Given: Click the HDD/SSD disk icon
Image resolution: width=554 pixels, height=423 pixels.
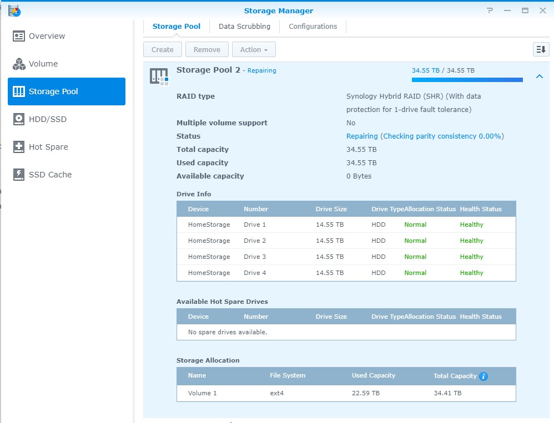Looking at the screenshot, I should [x=19, y=119].
